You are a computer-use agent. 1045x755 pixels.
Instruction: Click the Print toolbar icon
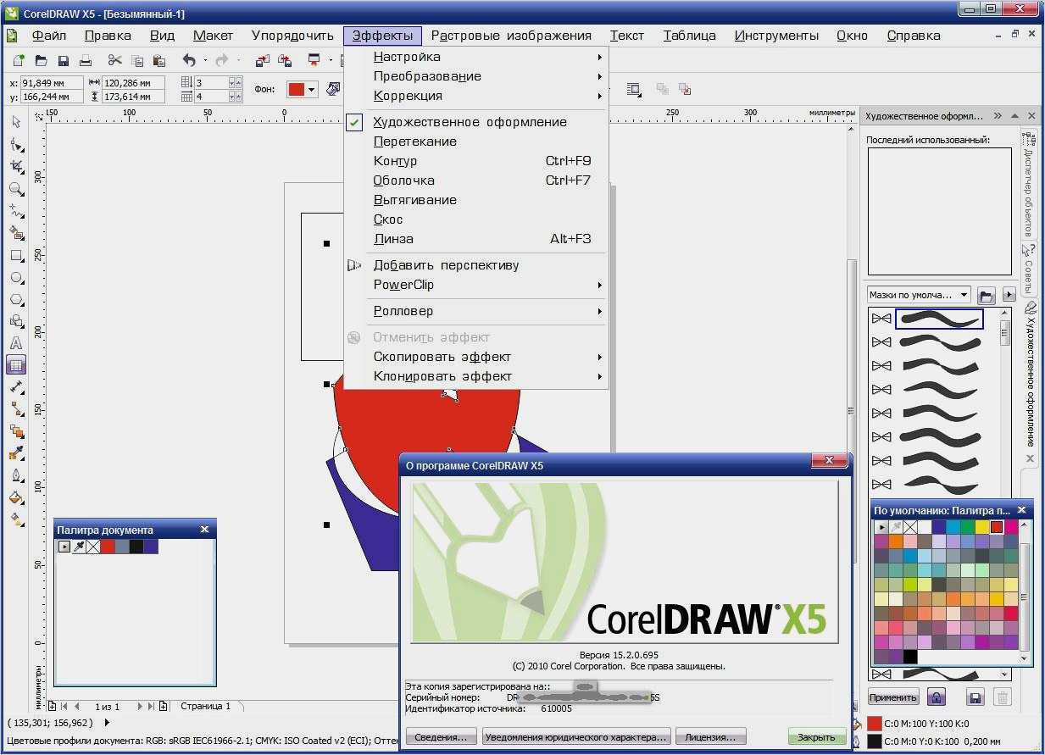point(85,60)
